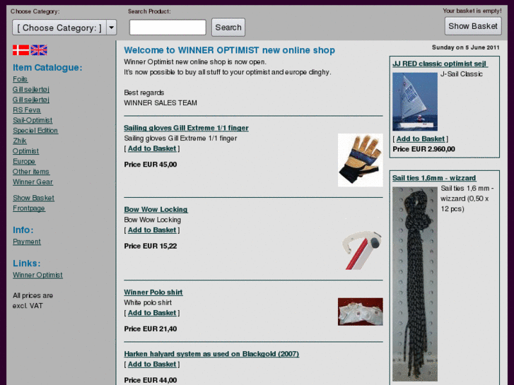This screenshot has height=385, width=514.
Task: Go to the Frontpage link
Action: (29, 208)
